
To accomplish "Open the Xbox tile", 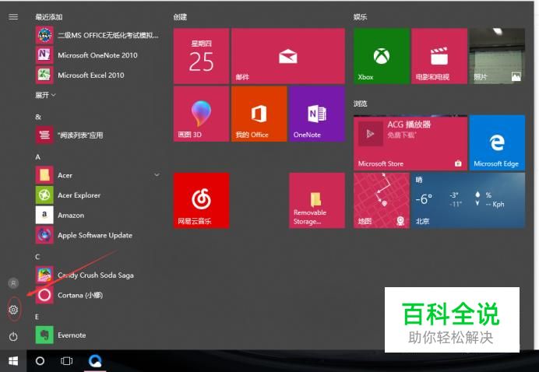I will point(381,56).
